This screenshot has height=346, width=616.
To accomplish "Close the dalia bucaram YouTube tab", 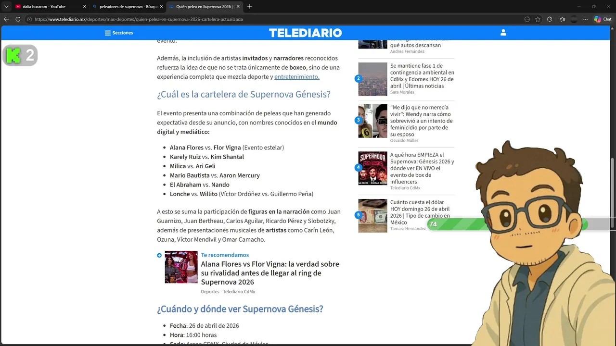I will click(x=85, y=7).
